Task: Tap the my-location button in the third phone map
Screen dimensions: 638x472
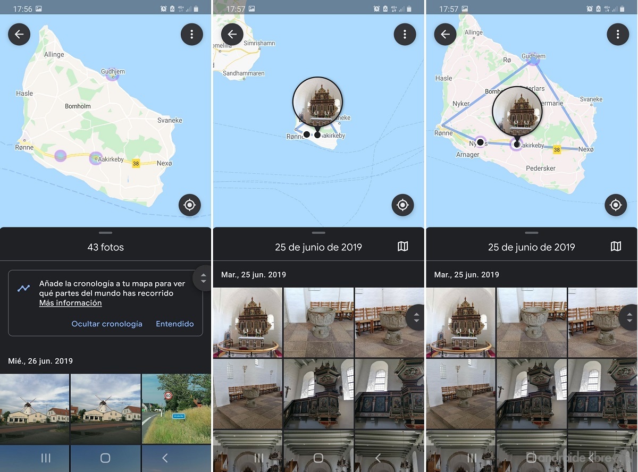Action: point(616,205)
